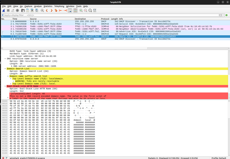Select packet 3 Neighbor Solicitation
The width and height of the screenshot is (230, 159).
click(115, 26)
